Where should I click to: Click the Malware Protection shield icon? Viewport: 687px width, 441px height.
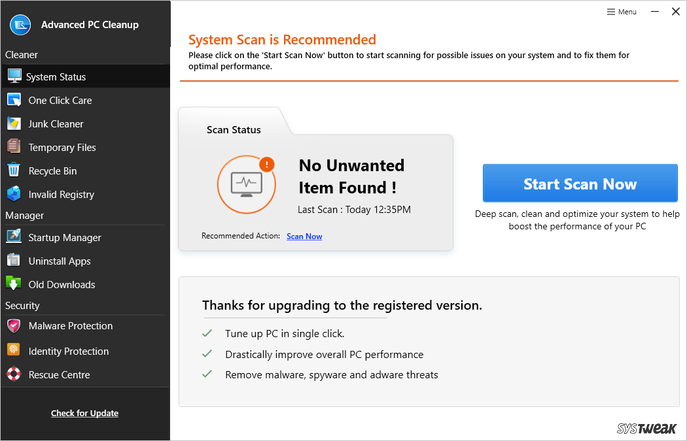click(14, 326)
